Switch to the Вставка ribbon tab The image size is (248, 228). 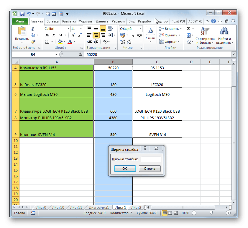pyautogui.click(x=52, y=21)
